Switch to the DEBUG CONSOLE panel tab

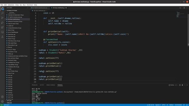[x=50, y=85]
